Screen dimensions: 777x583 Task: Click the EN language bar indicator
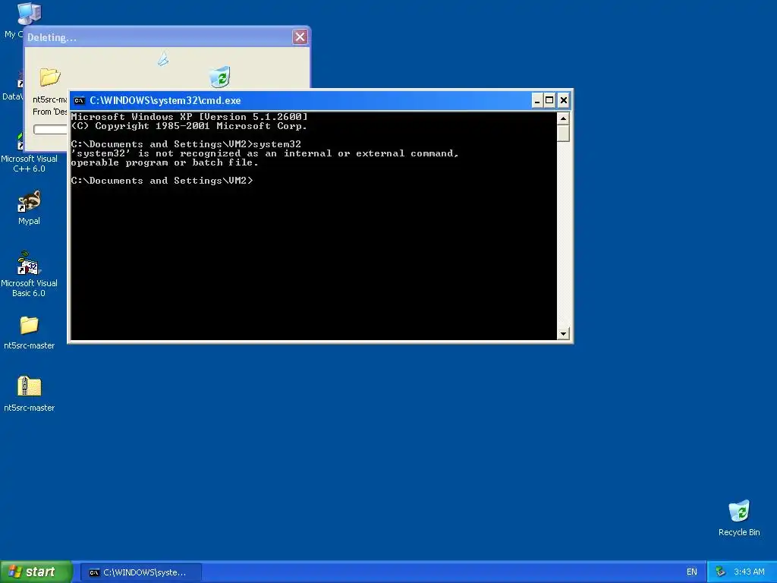[x=692, y=572]
